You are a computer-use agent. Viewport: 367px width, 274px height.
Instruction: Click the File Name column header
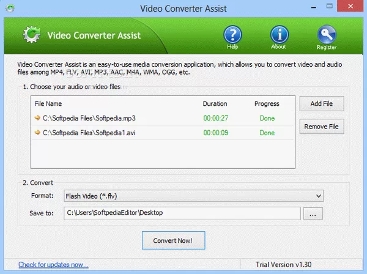click(48, 103)
